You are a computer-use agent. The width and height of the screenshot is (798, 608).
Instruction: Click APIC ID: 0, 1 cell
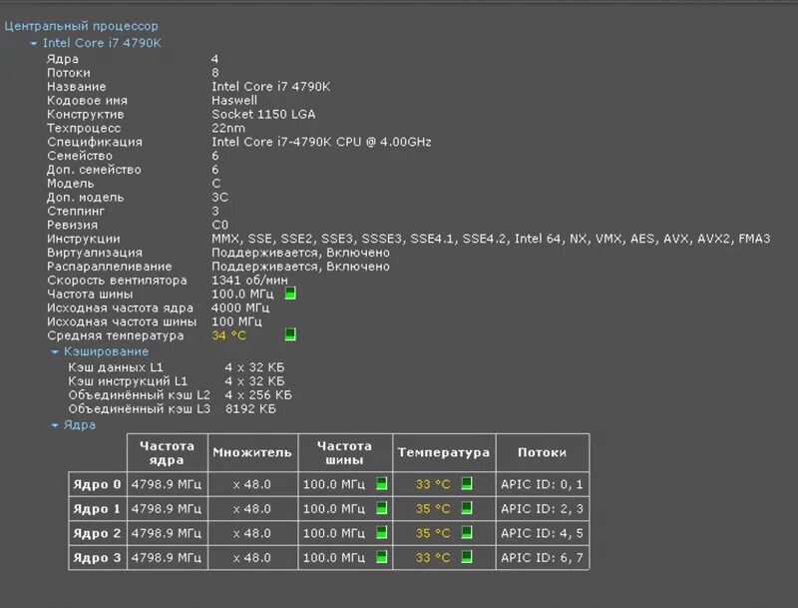pyautogui.click(x=542, y=484)
